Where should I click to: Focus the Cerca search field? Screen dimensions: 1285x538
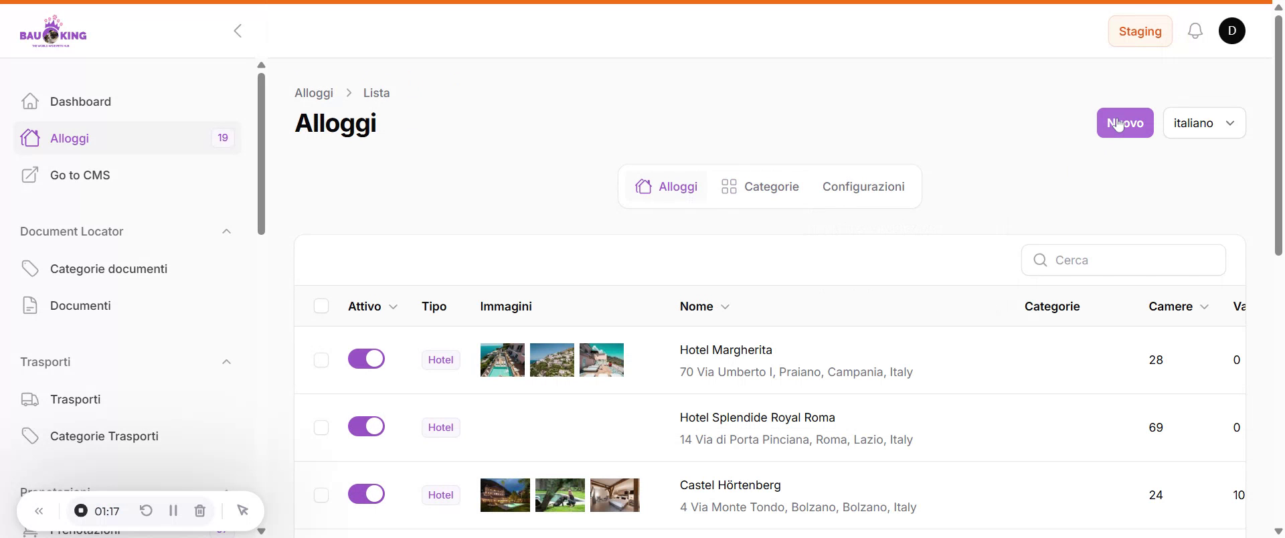1124,260
